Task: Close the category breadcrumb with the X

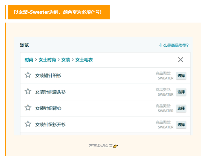Action: point(180,59)
